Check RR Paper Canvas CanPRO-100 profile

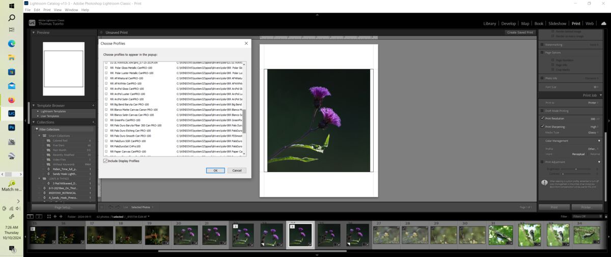coord(106,151)
